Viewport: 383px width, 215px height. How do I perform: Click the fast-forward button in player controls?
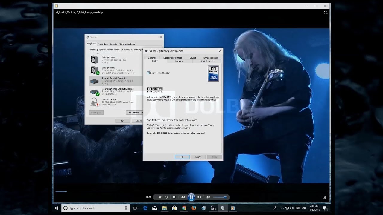click(x=199, y=197)
